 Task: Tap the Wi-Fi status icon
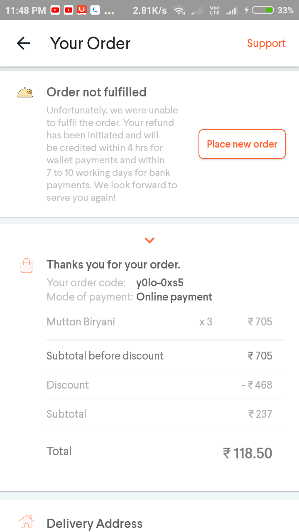179,10
